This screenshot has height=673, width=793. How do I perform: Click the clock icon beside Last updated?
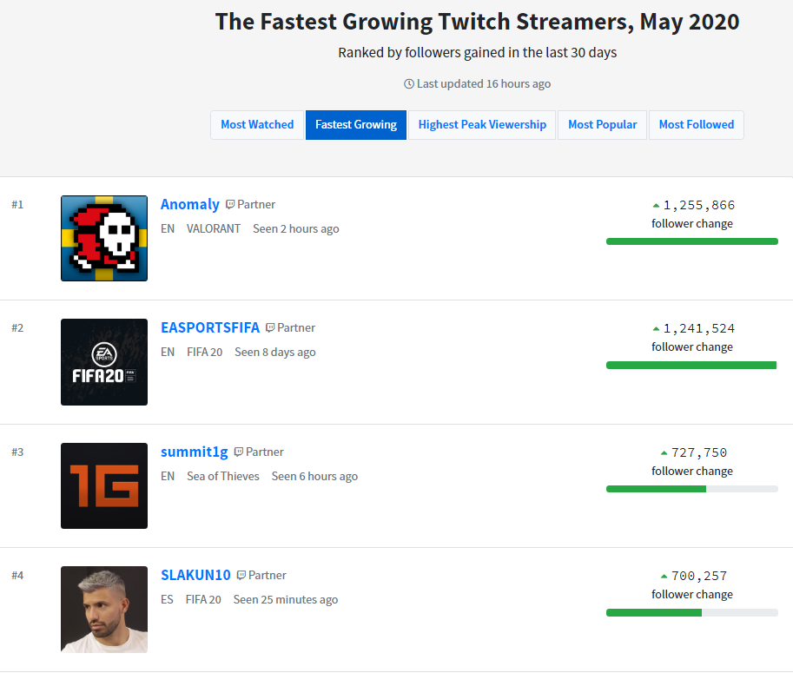point(408,84)
